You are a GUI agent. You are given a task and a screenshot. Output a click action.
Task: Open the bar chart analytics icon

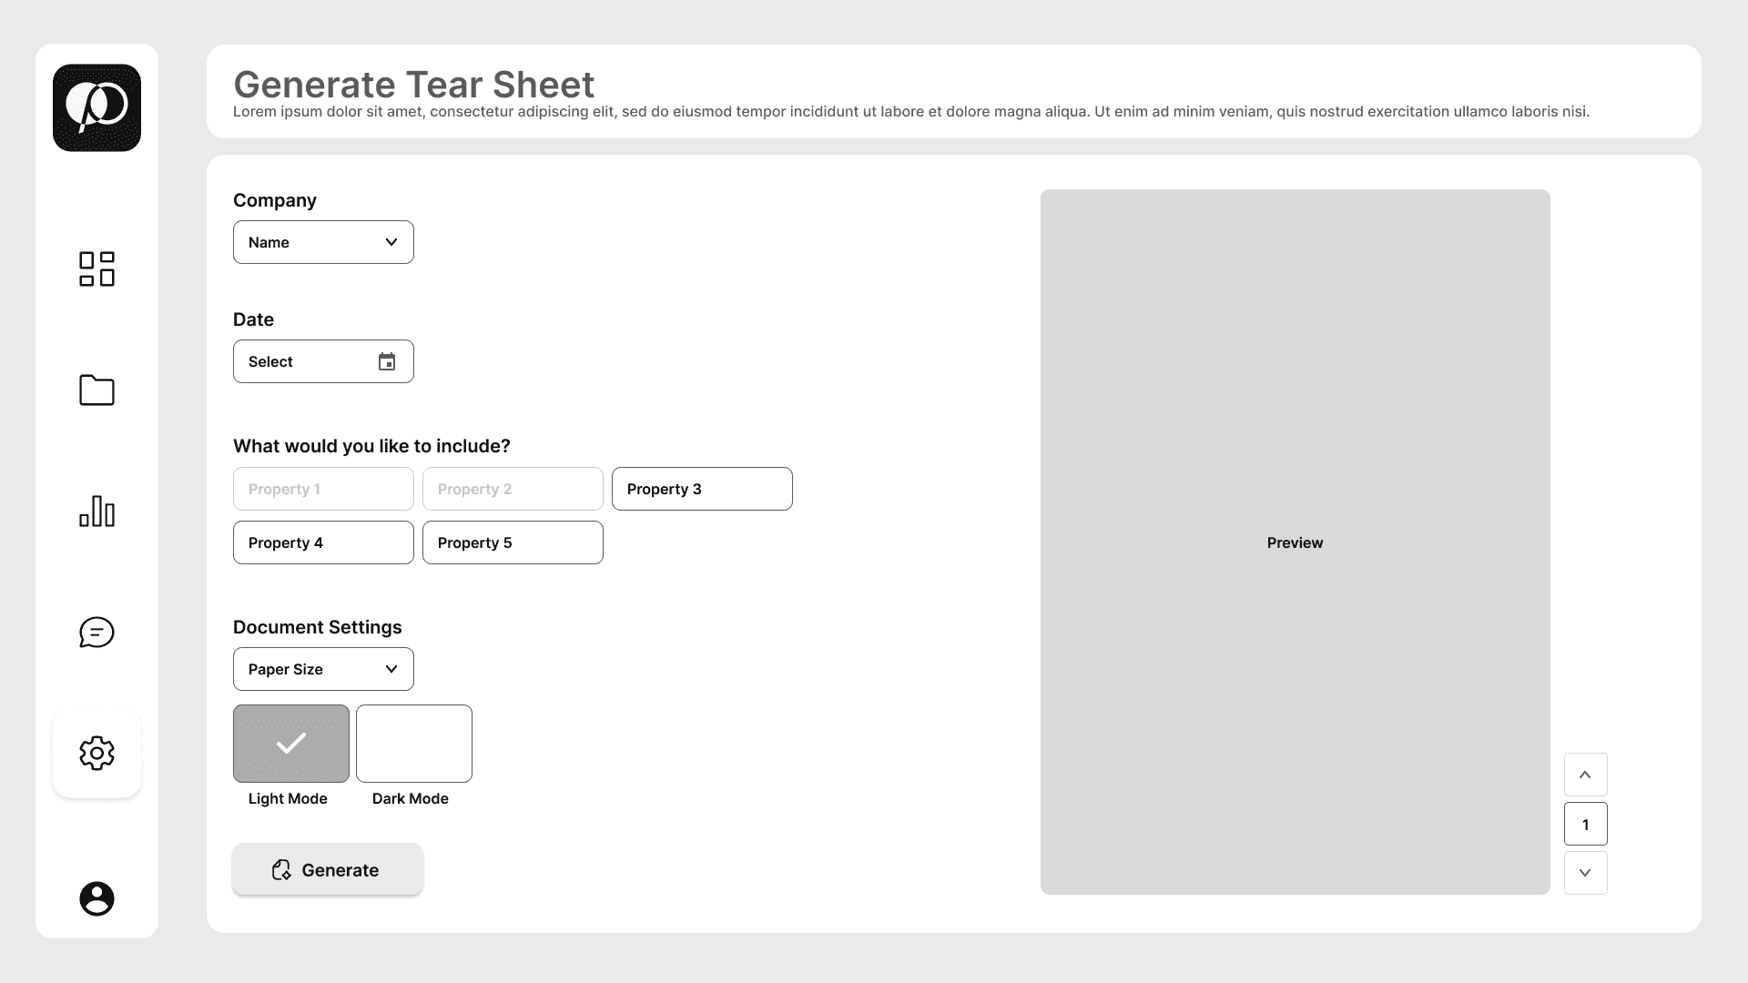pos(97,512)
